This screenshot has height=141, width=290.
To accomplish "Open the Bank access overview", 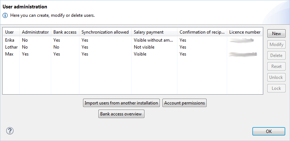I will pyautogui.click(x=121, y=114).
